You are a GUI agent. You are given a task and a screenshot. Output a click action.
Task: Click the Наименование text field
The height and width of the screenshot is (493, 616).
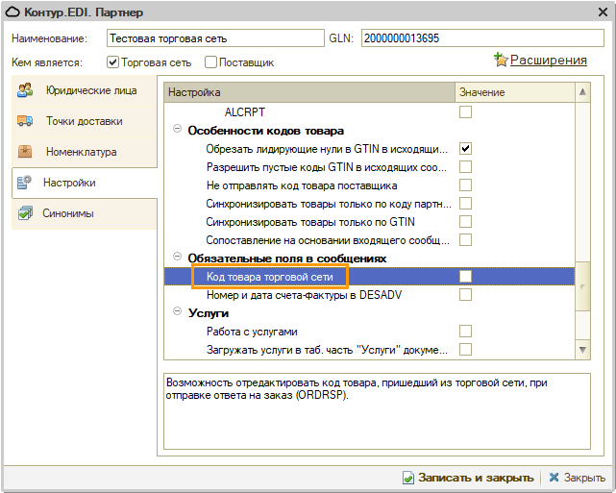click(x=215, y=39)
